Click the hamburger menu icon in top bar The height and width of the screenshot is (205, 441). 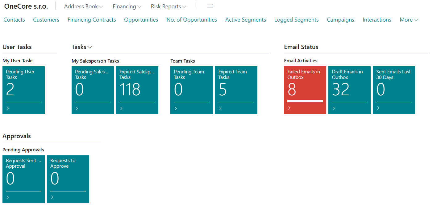click(x=210, y=6)
